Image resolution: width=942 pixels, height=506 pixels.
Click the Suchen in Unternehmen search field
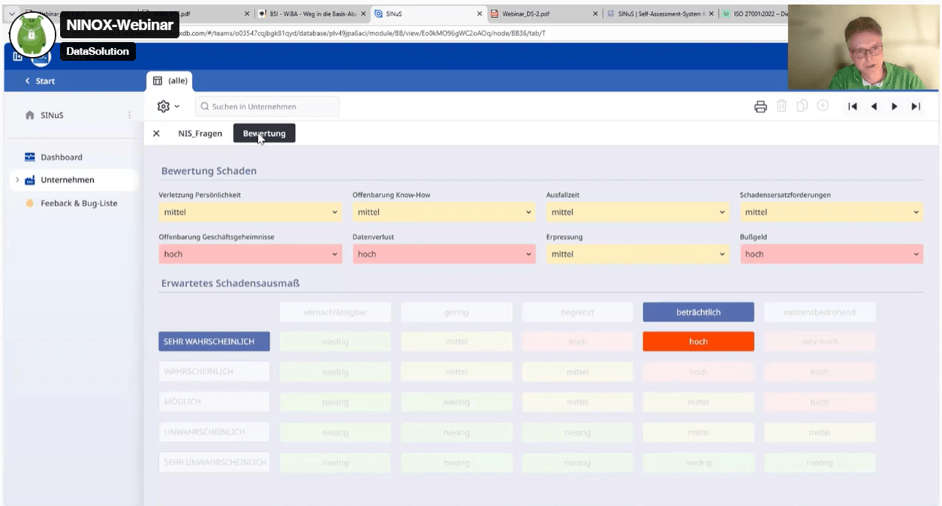pyautogui.click(x=267, y=107)
